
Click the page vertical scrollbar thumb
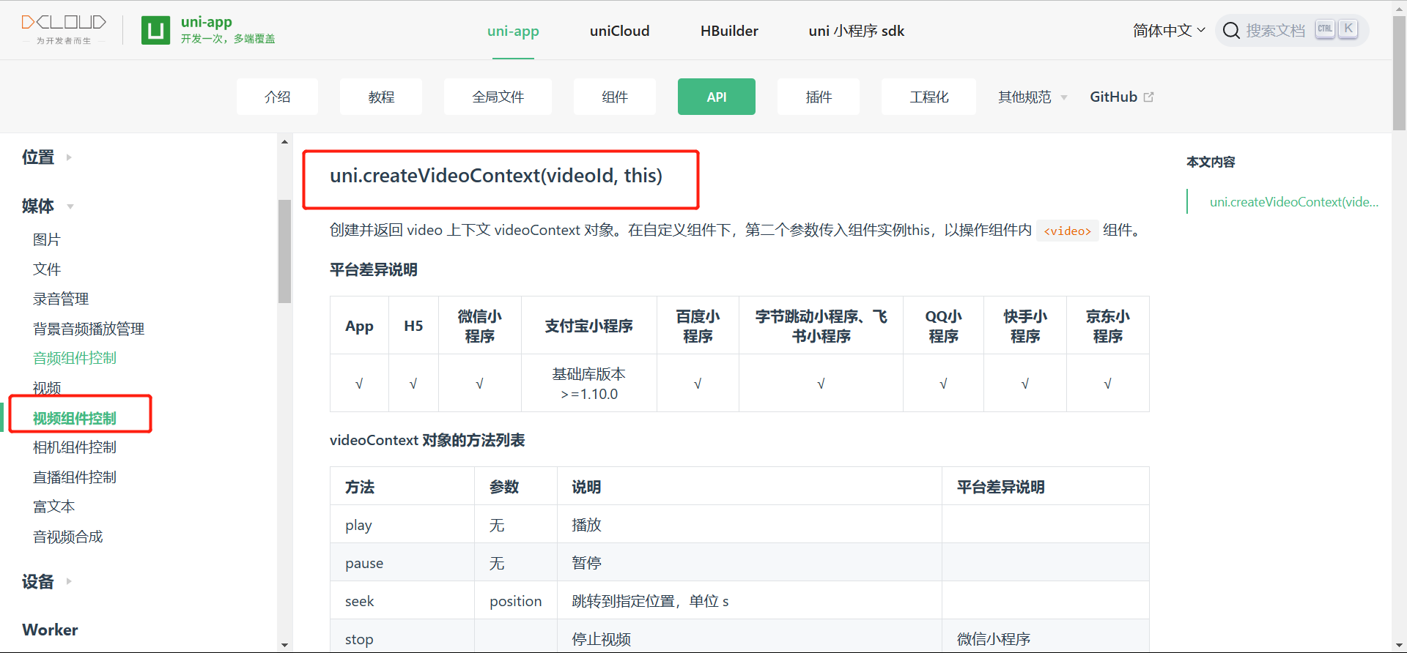(x=1399, y=73)
